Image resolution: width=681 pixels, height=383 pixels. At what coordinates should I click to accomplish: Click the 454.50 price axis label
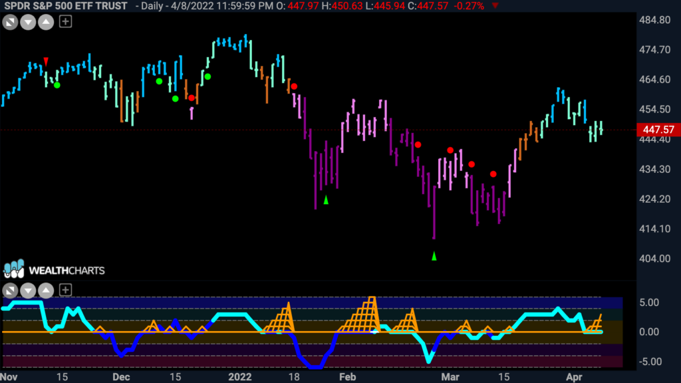pos(654,110)
